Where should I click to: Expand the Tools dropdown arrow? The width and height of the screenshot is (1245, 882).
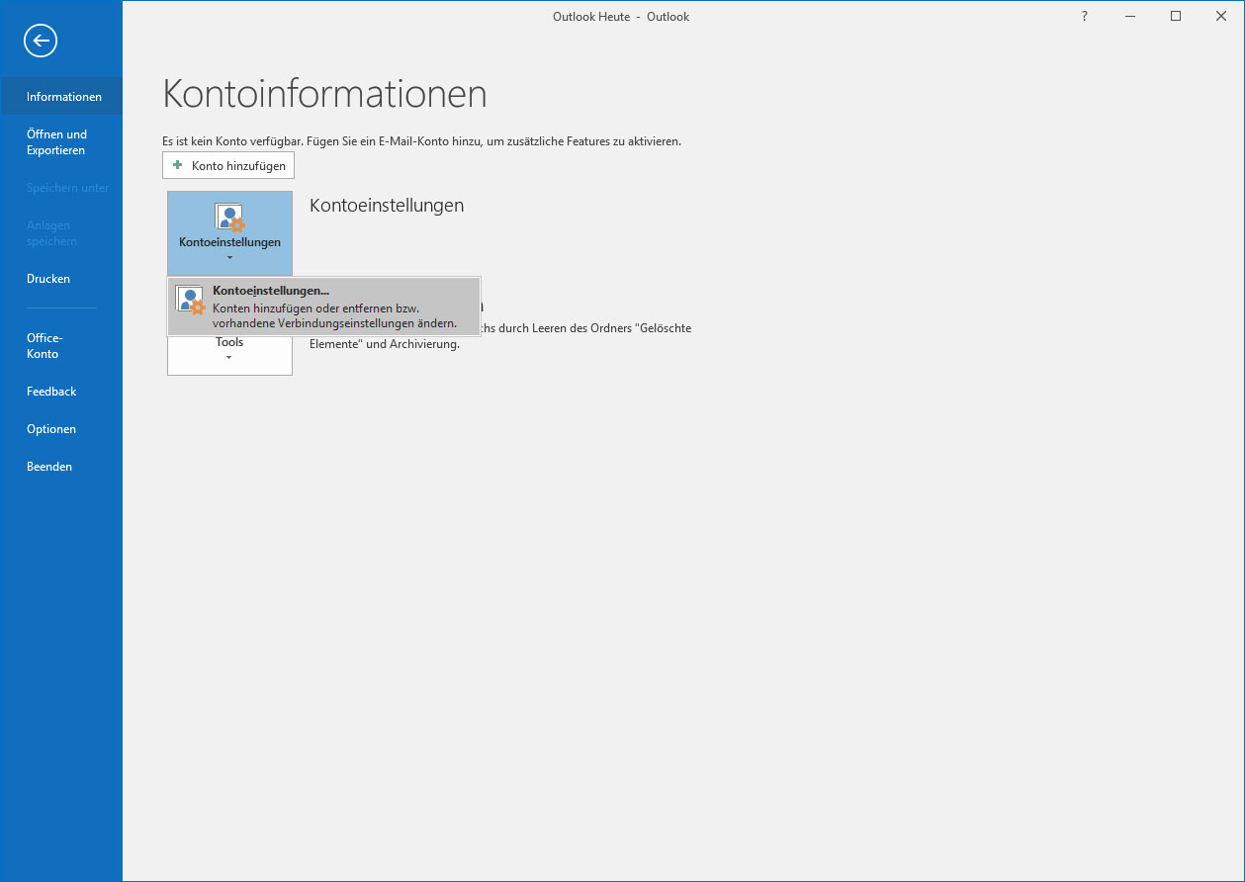pos(229,358)
